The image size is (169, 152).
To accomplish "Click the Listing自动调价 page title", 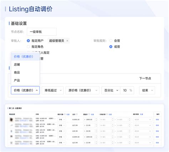I will [x=31, y=9].
